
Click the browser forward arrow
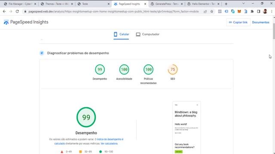[x=11, y=12]
